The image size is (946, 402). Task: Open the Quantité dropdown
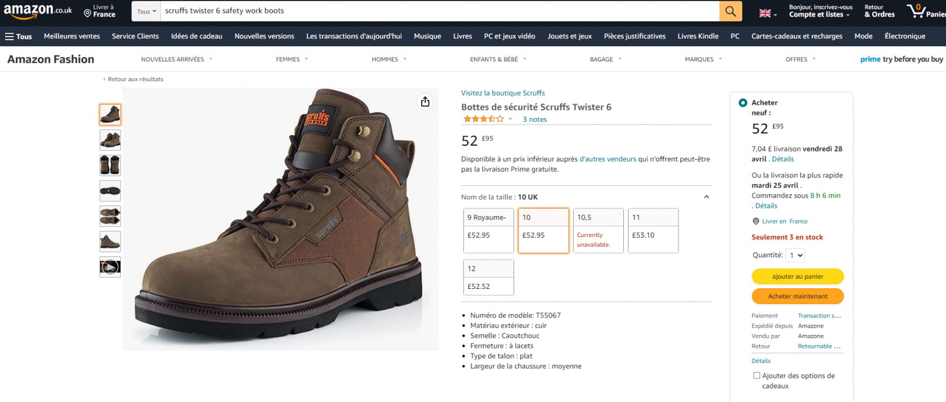(x=796, y=256)
